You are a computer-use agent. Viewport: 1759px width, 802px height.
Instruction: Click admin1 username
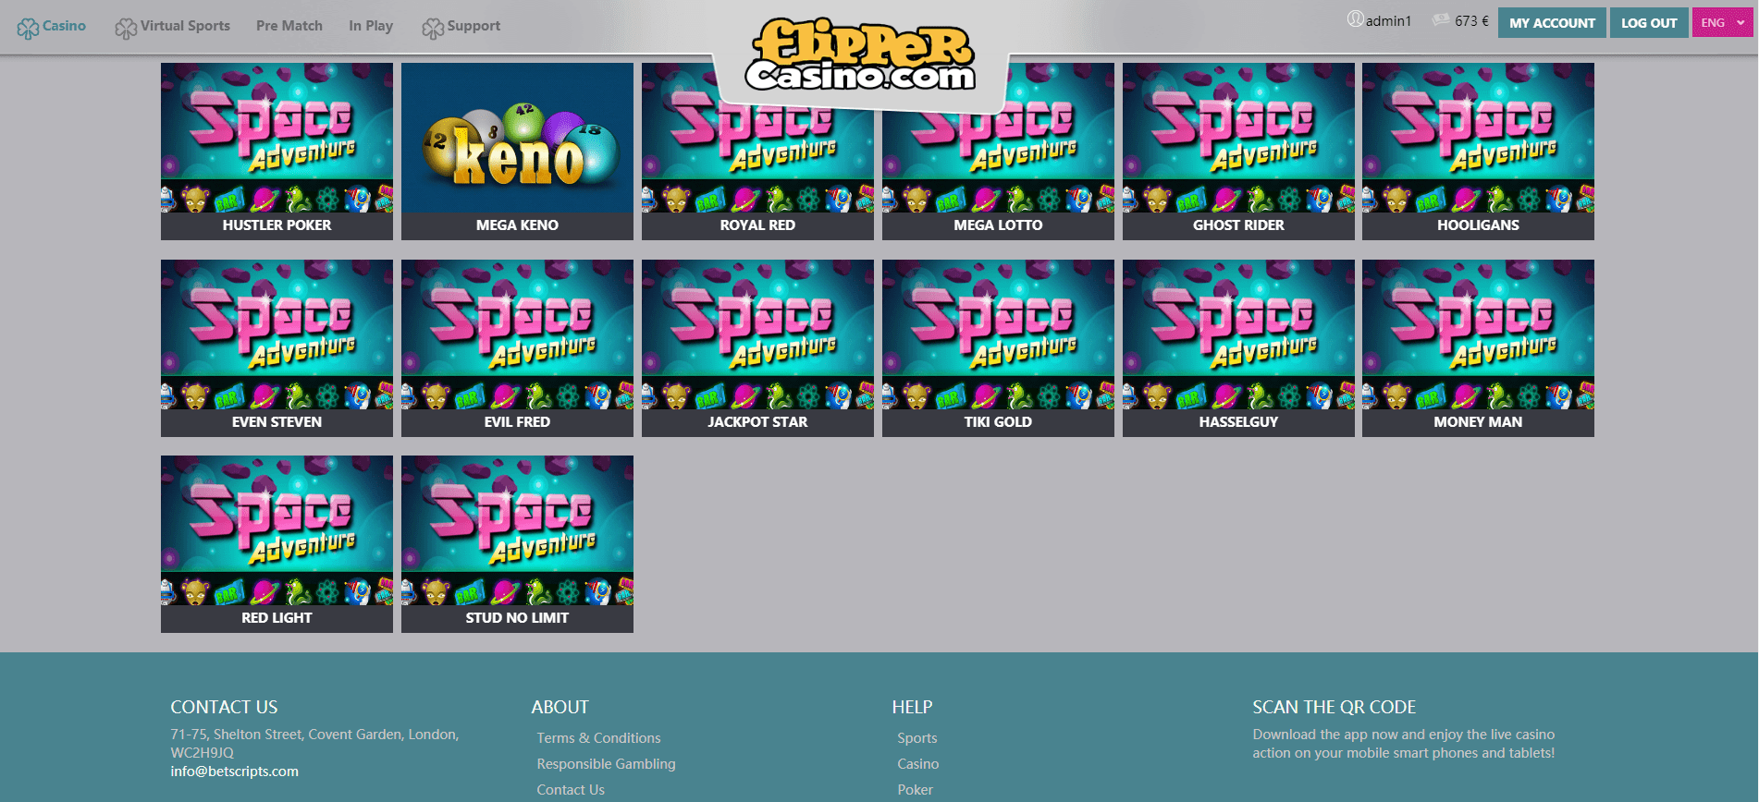pyautogui.click(x=1388, y=20)
